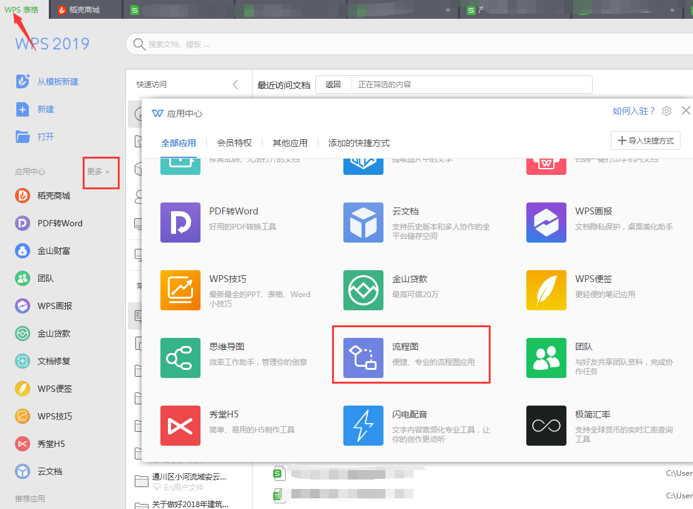Screen dimensions: 693x509
Task: Click 导入快捷方式 button
Action: click(x=646, y=140)
